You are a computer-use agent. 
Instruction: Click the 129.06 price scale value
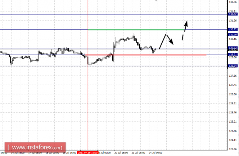[233, 57]
